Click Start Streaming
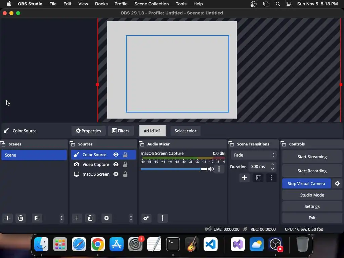The height and width of the screenshot is (258, 344). pos(312,157)
